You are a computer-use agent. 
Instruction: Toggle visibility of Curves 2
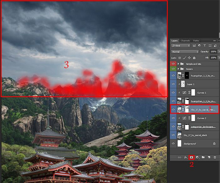(173, 118)
